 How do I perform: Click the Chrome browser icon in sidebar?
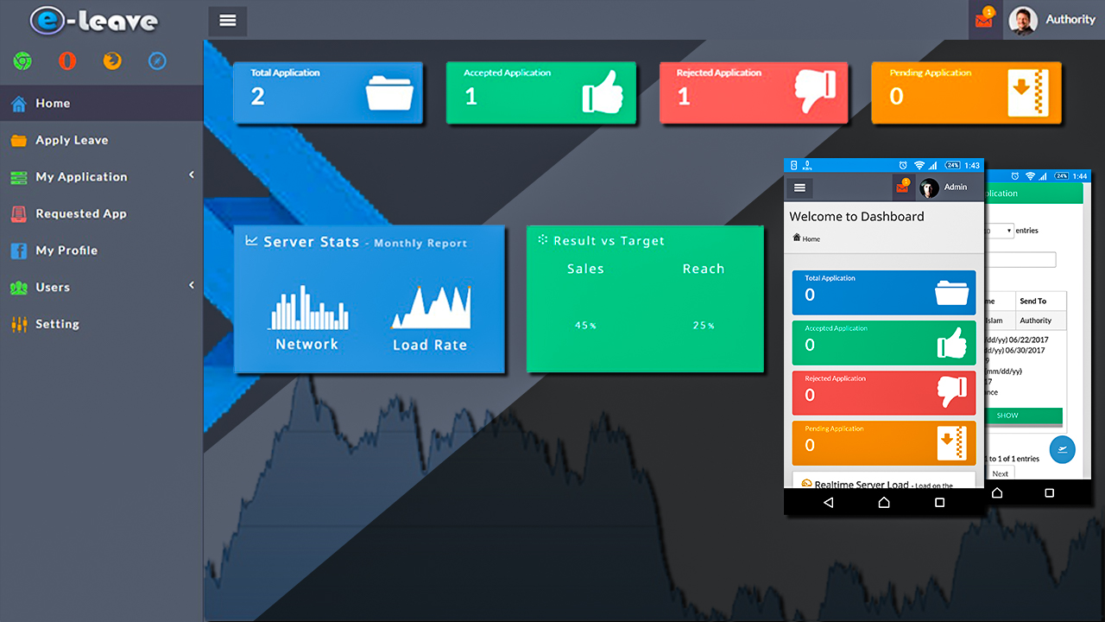coord(22,61)
